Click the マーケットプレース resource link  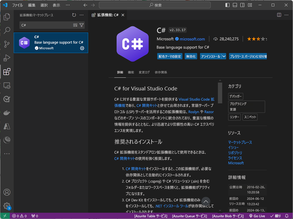pyautogui.click(x=240, y=142)
